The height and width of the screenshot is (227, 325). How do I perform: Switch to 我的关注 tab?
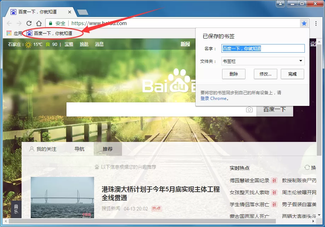[x=43, y=149]
